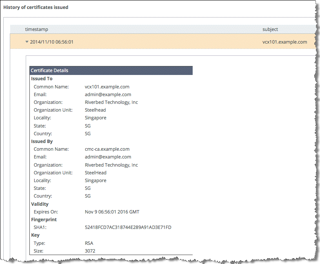The width and height of the screenshot is (320, 264).
Task: Select Issued By organization Riverbed Technology, Inc
Action: (x=111, y=165)
